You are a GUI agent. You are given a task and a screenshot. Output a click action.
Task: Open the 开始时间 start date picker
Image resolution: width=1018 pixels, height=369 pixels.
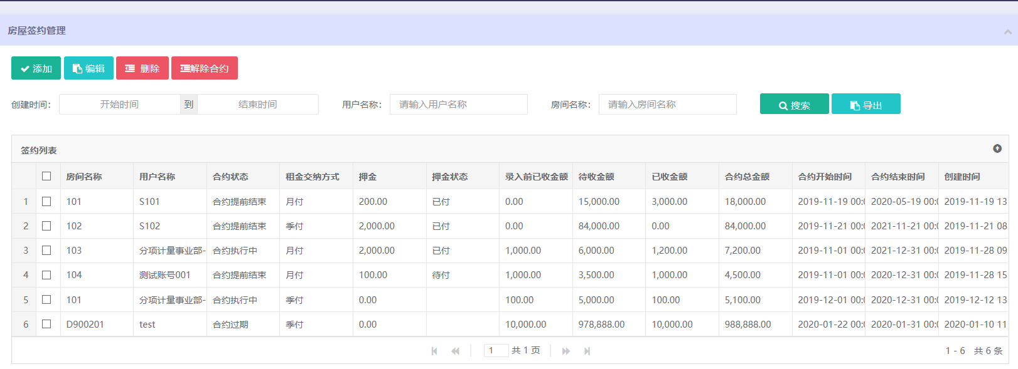coord(119,105)
